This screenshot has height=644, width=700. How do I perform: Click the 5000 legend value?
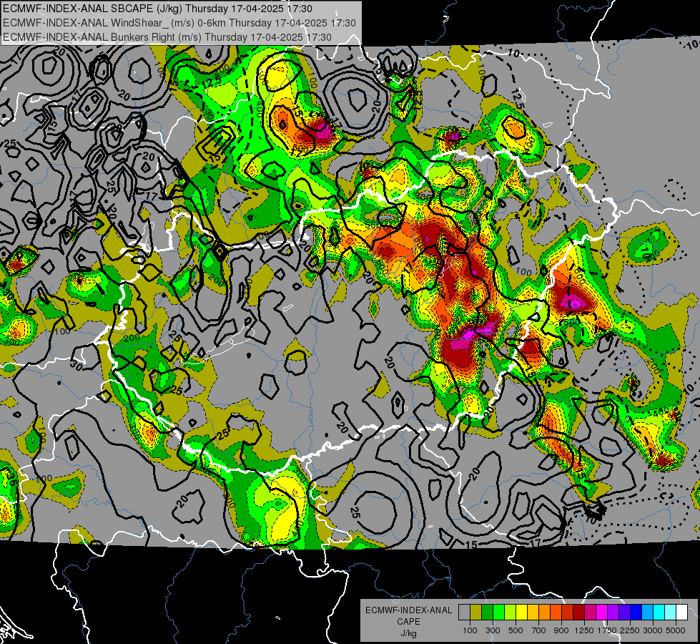[676, 630]
